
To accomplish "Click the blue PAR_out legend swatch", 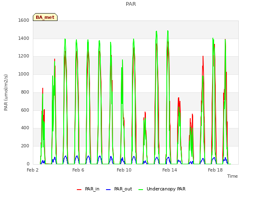I will click(108, 190).
